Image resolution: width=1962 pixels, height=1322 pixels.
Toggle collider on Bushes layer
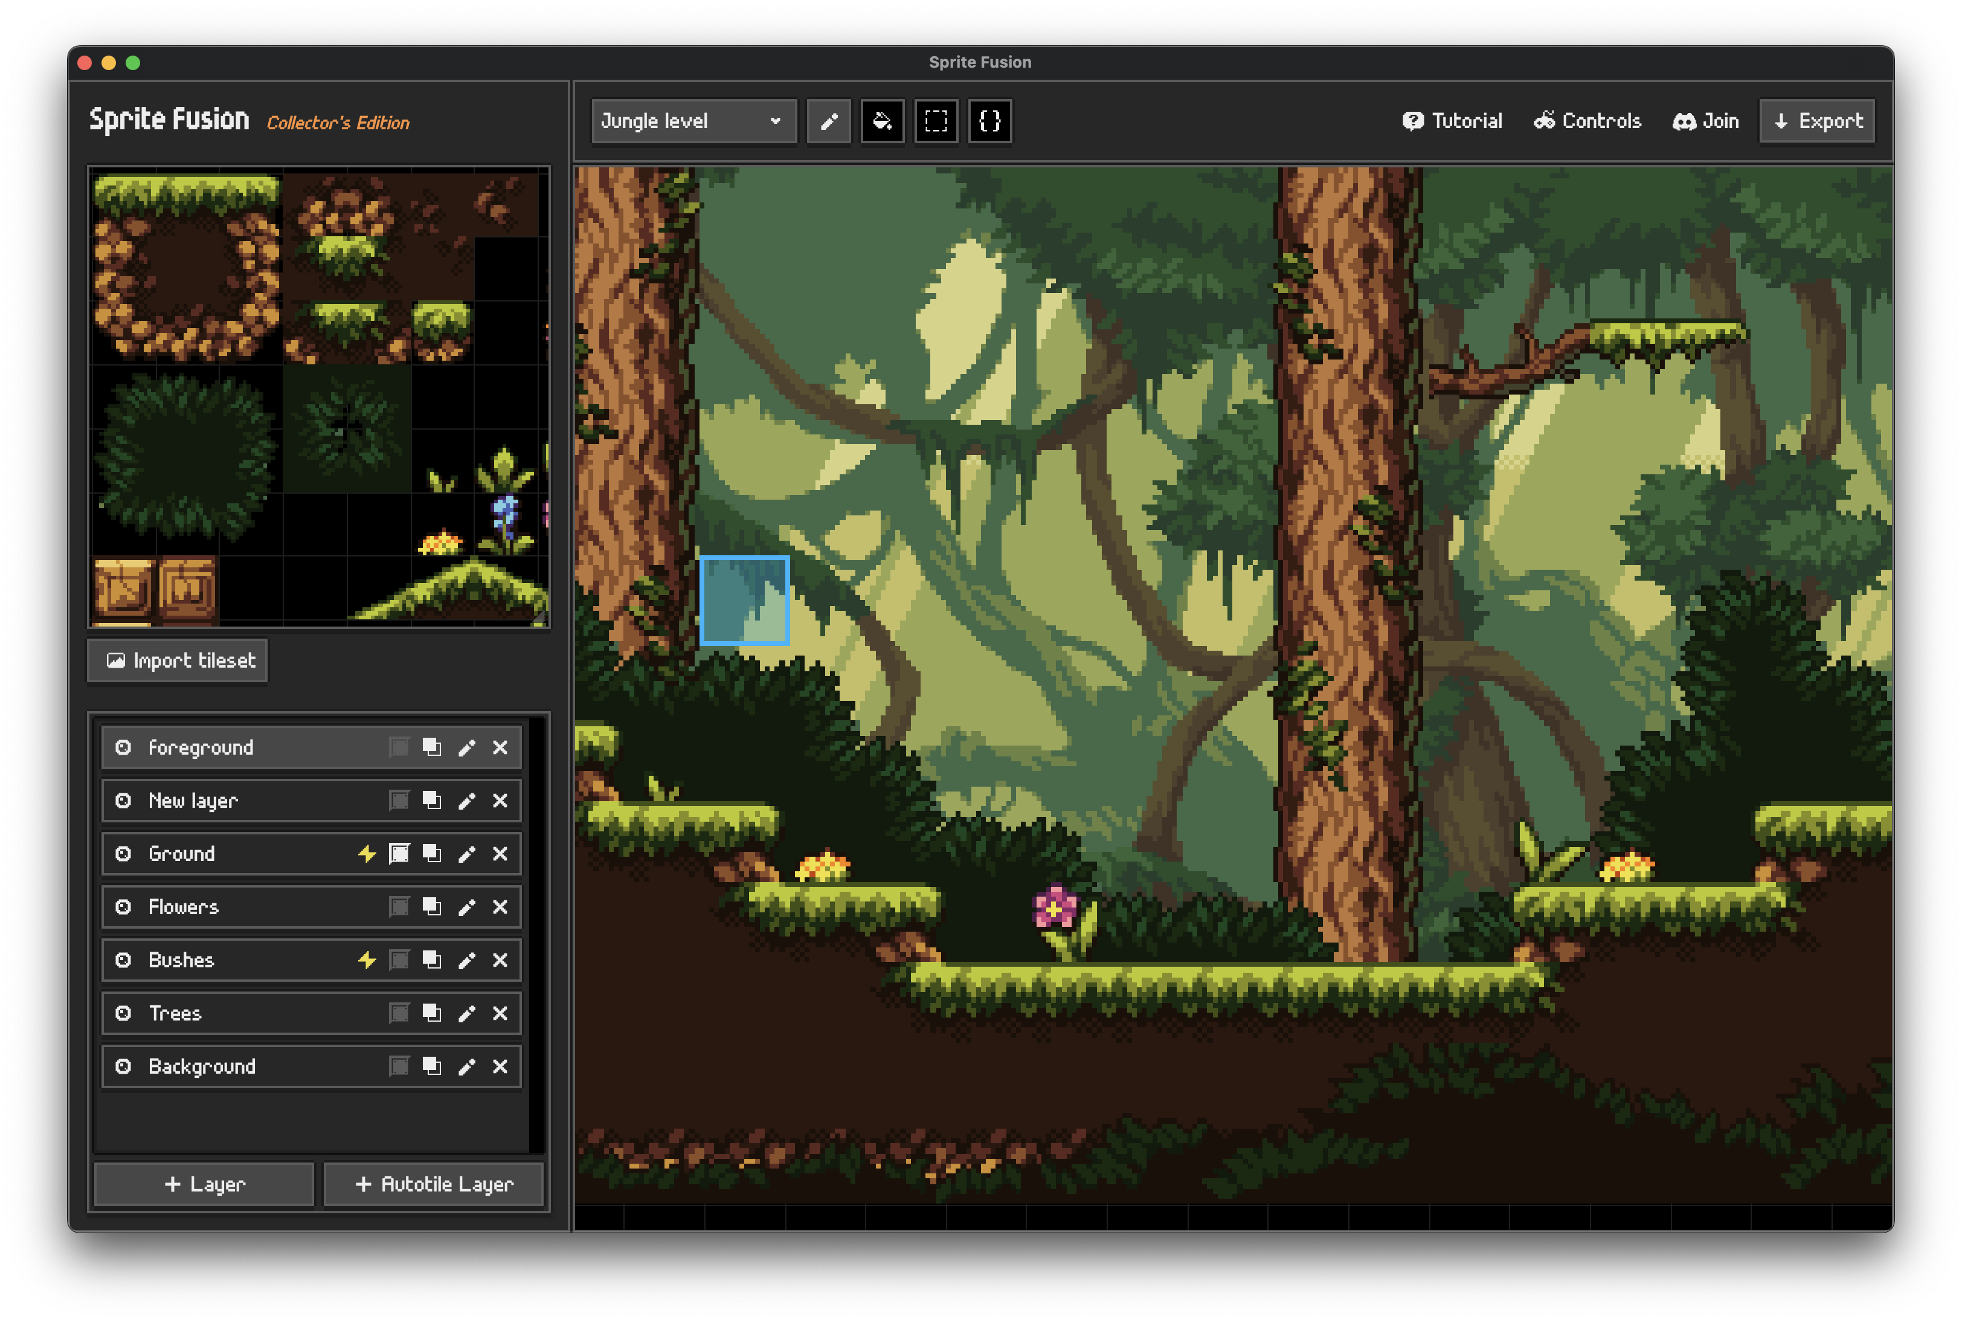point(399,960)
